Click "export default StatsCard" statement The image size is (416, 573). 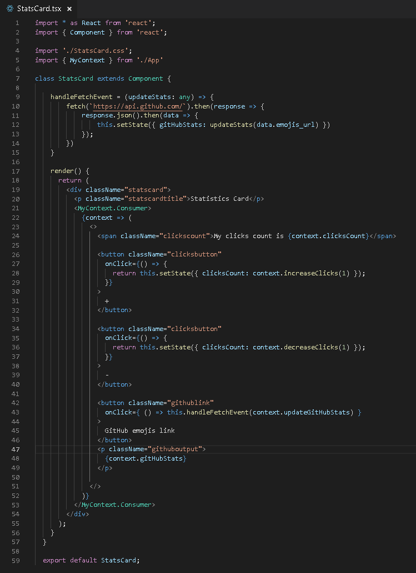(x=91, y=560)
